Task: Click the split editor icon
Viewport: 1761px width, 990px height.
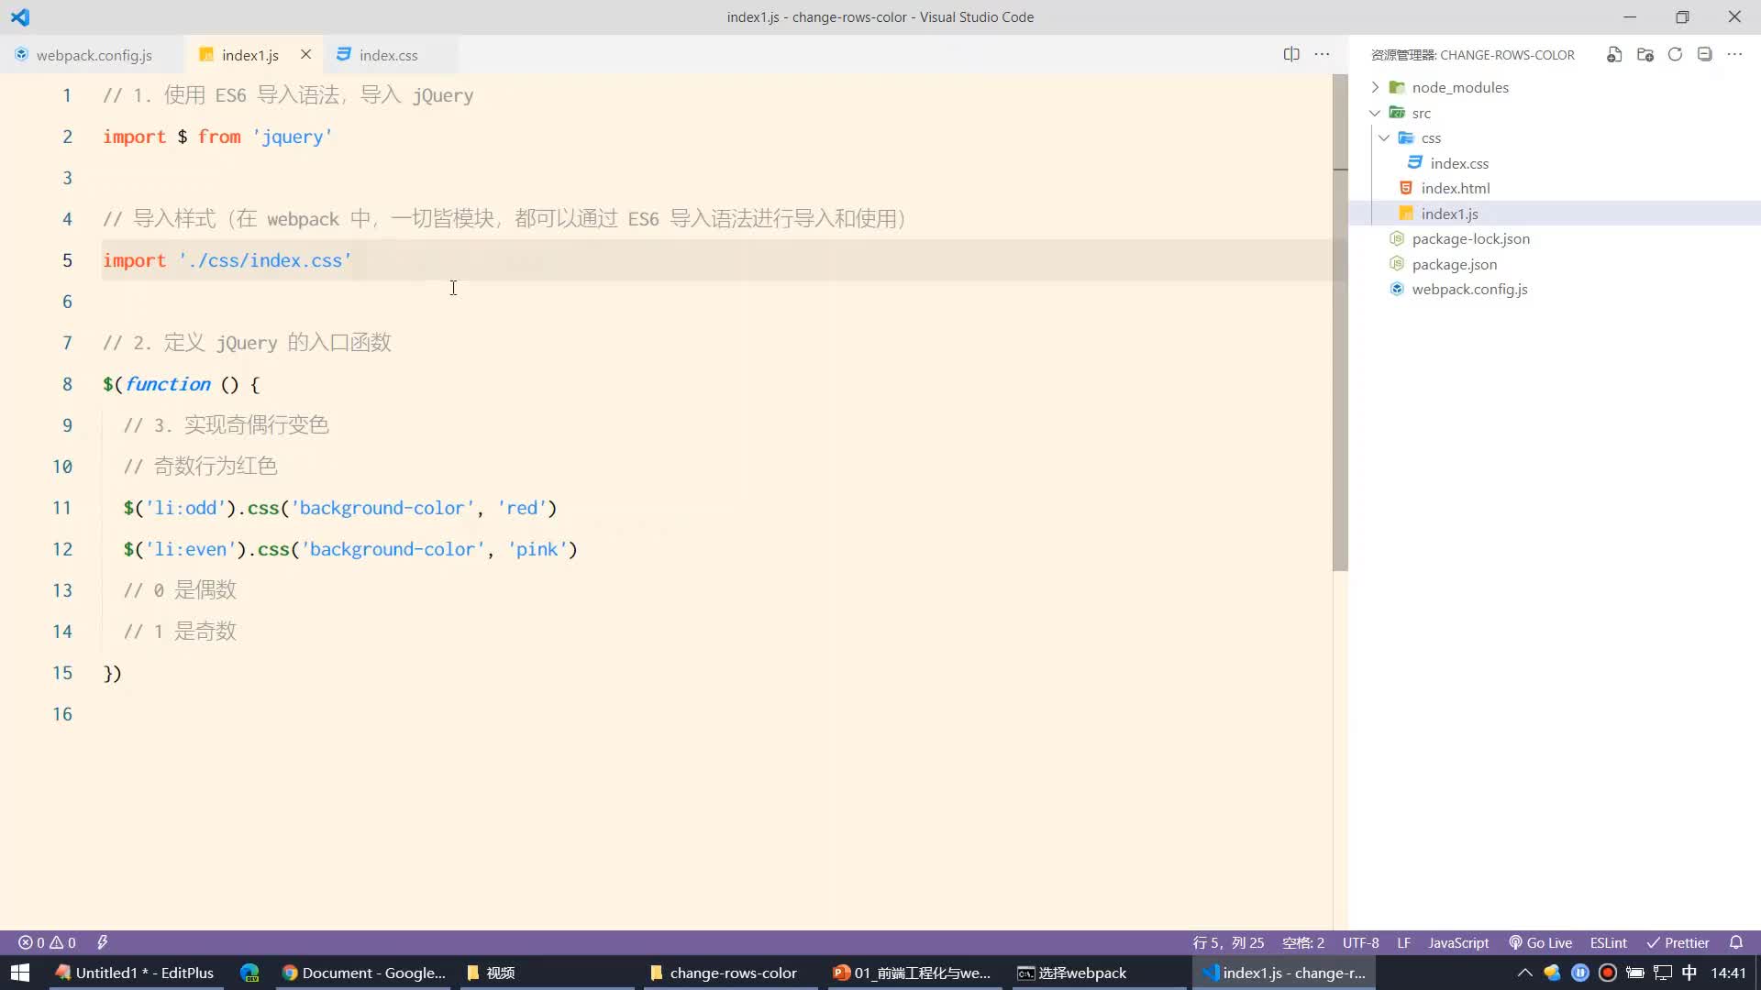Action: pos(1290,54)
